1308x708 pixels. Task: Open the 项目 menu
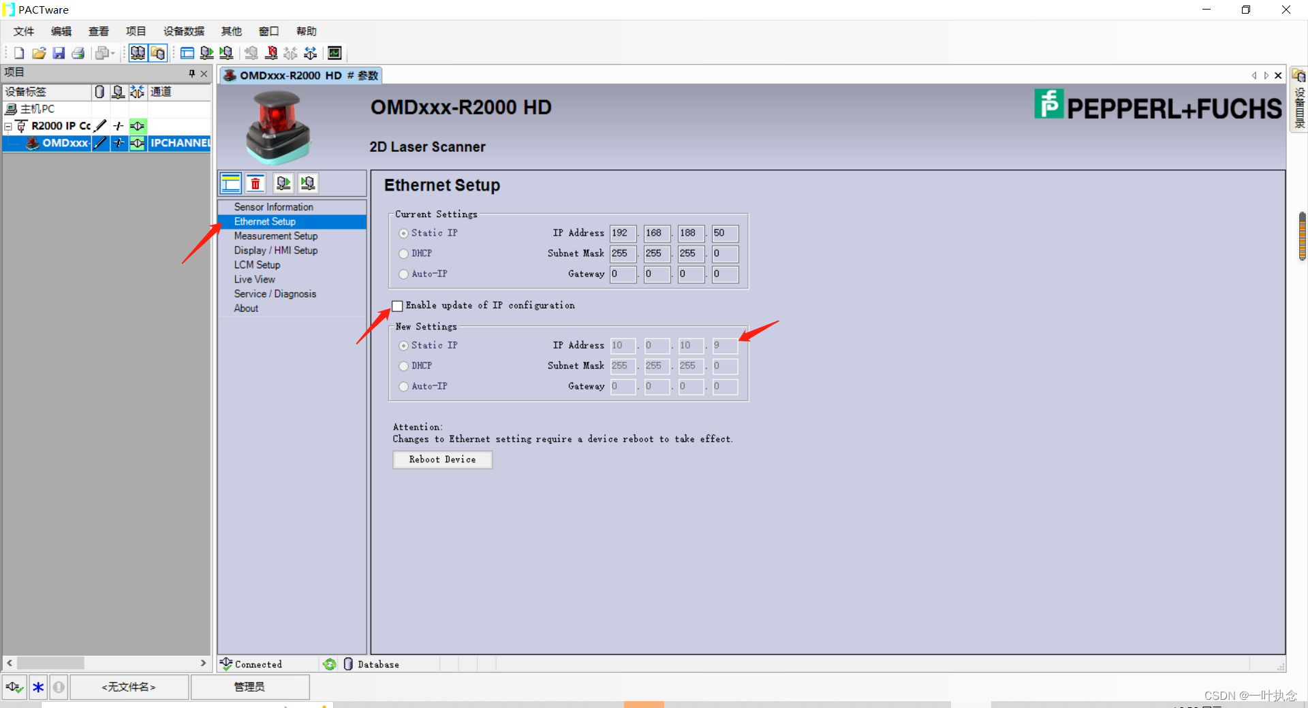[136, 31]
